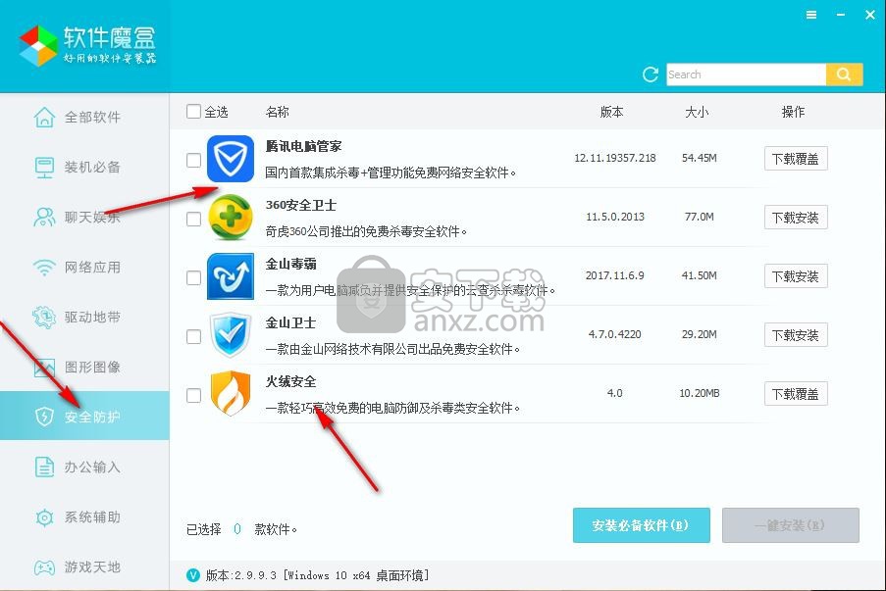Click version text 12.11.19357.218
This screenshot has width=886, height=591.
coord(615,158)
